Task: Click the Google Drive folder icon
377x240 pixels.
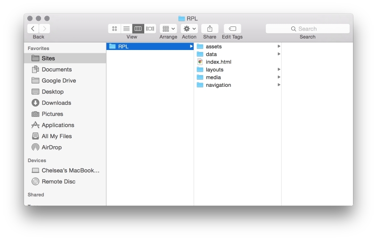Action: [x=35, y=80]
